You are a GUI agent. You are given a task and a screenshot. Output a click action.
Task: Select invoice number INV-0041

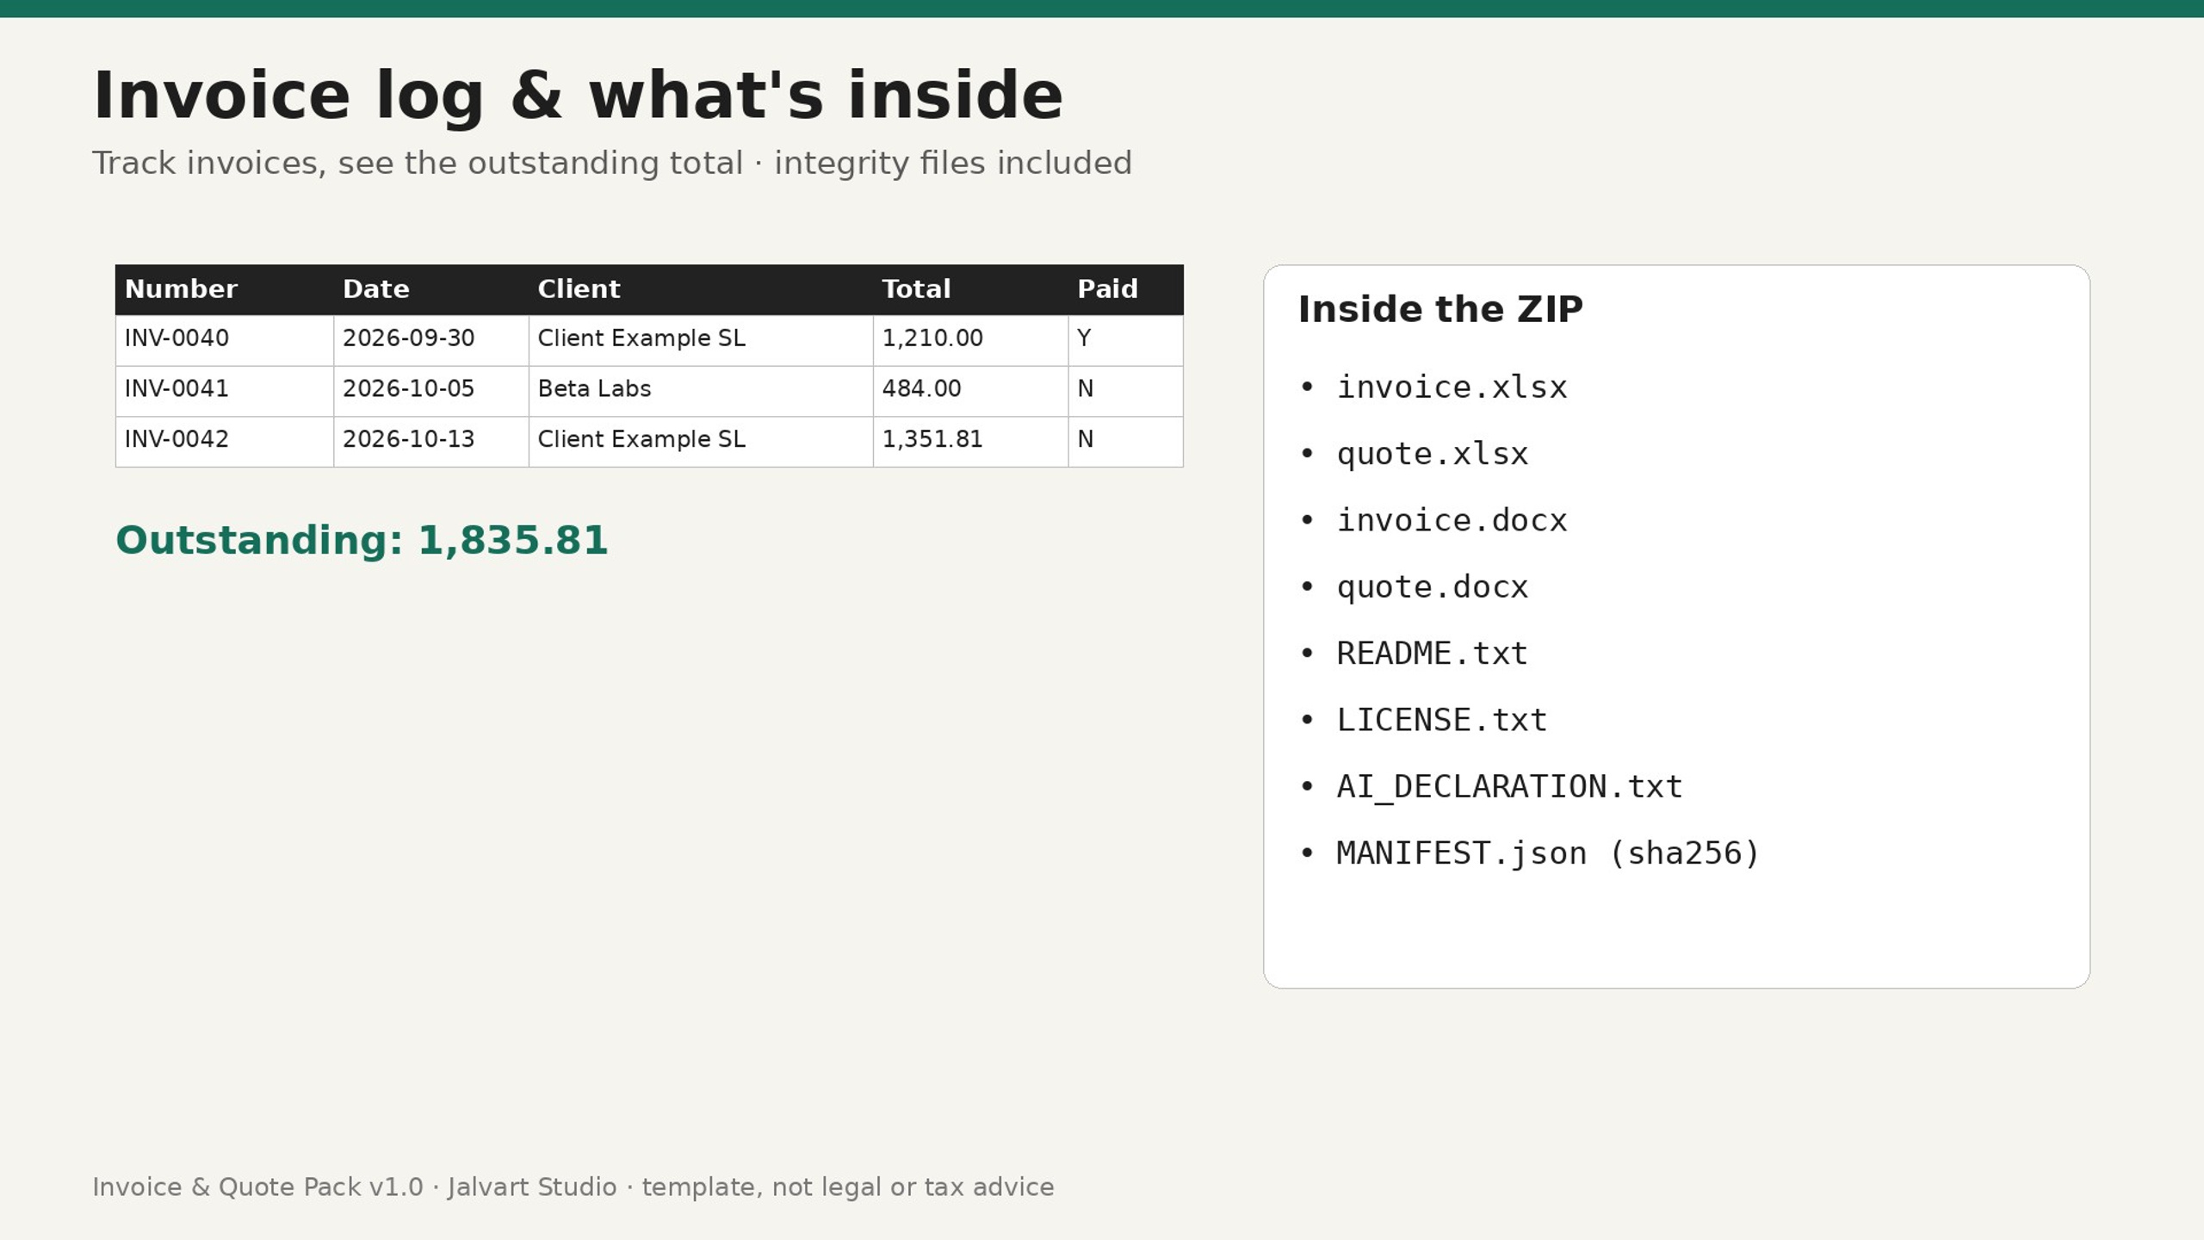176,389
